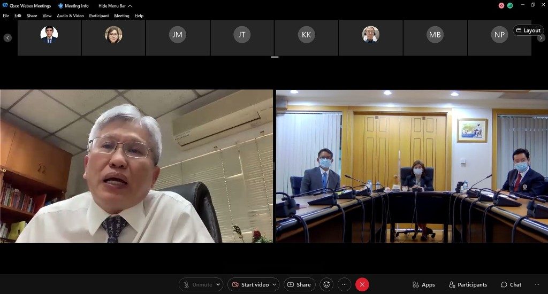Screen dimensions: 548x294
Task: Open the reactions emoji button
Action: coord(326,285)
